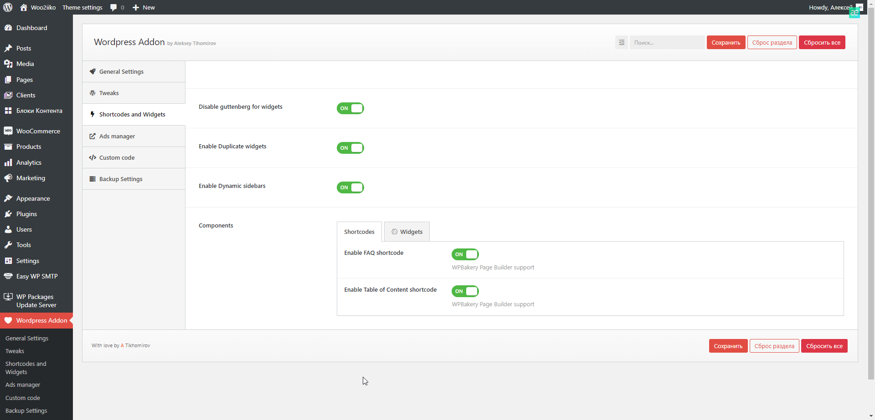Toggle Enable FAQ shortcode switch
Viewport: 875px width, 420px height.
pos(465,254)
